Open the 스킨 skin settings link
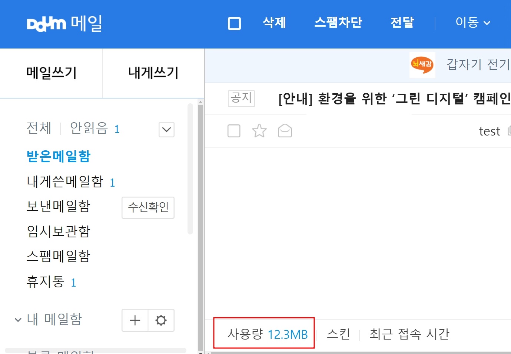This screenshot has width=511, height=354. (338, 334)
